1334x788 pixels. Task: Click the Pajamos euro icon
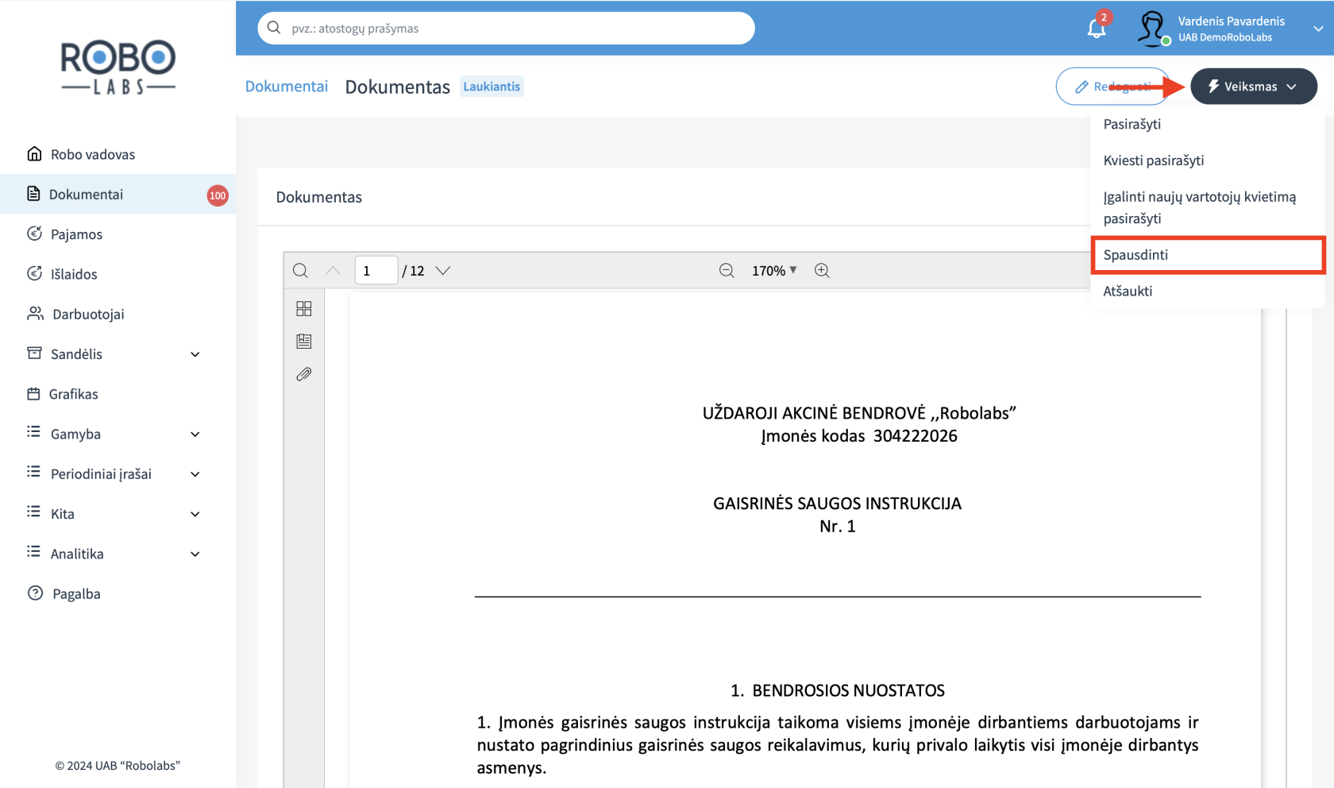34,234
